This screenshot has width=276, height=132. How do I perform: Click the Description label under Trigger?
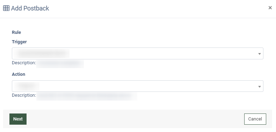(24, 63)
